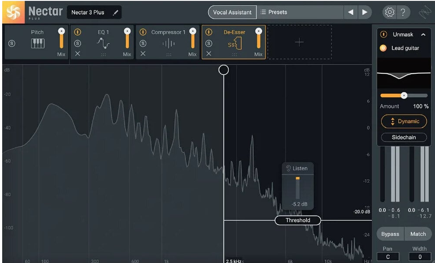
Task: Click the Sidechain button
Action: pyautogui.click(x=404, y=137)
